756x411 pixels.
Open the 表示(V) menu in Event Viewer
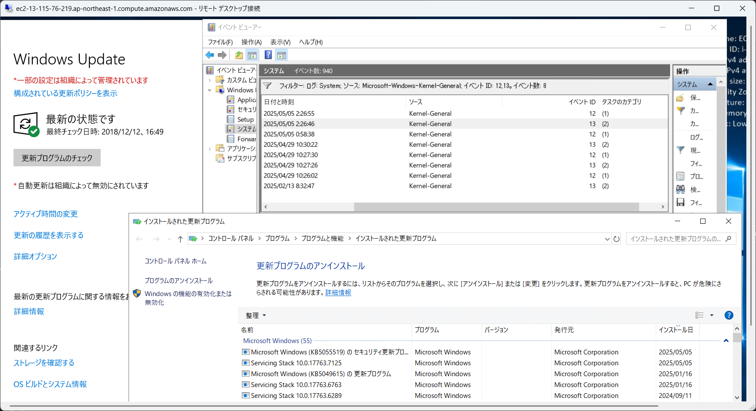(x=280, y=42)
